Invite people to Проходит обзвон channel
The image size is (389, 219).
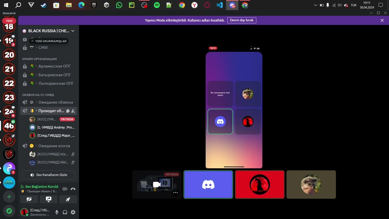click(73, 111)
